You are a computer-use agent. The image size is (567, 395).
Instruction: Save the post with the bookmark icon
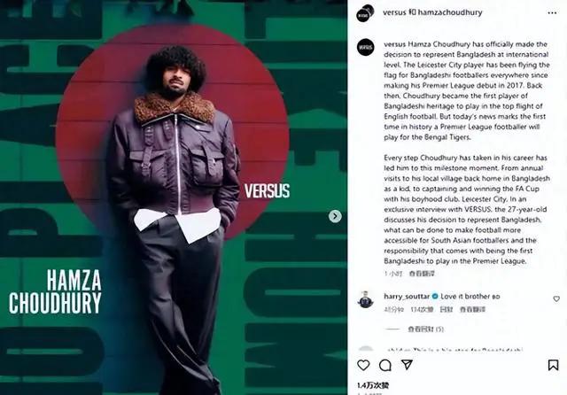553,365
